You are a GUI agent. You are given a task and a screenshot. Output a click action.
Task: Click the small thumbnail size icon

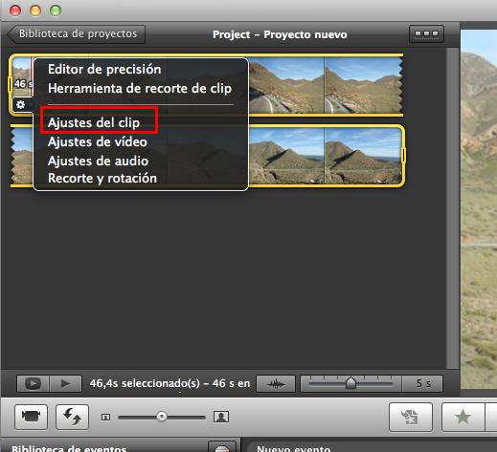point(105,417)
